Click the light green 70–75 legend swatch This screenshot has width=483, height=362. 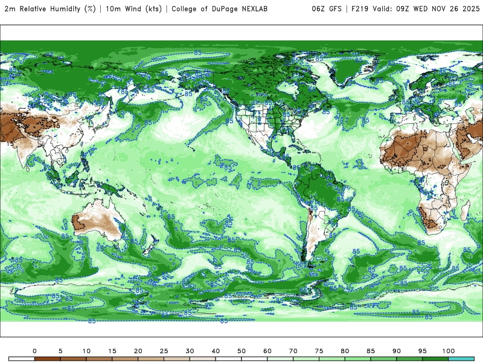[306, 359]
